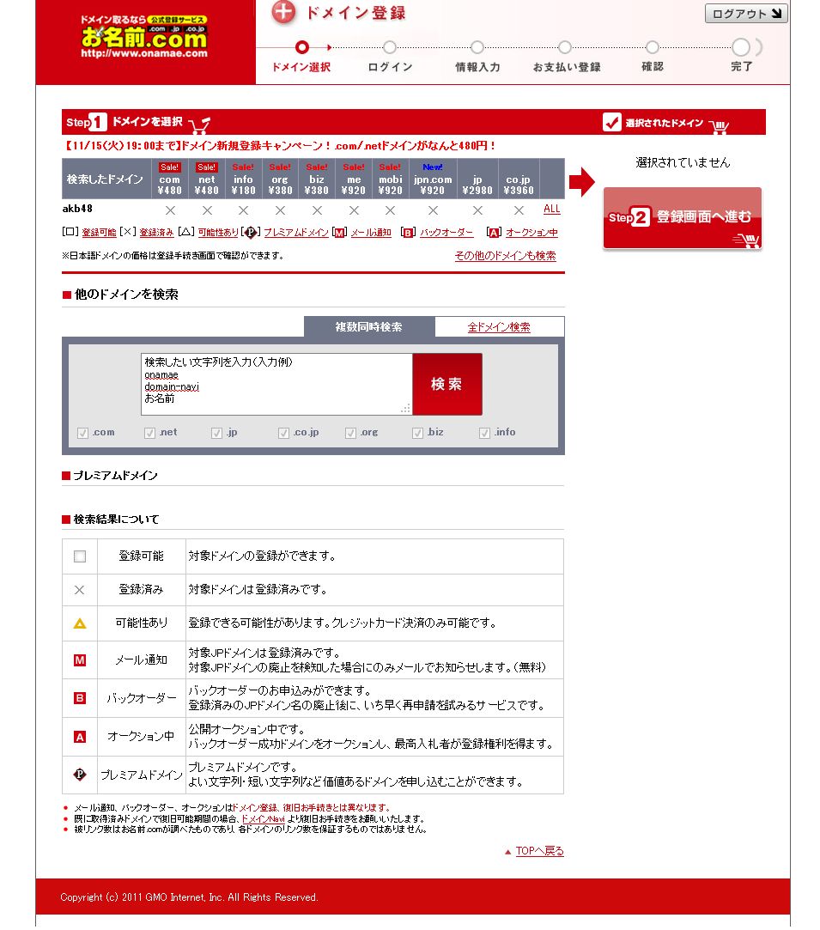Click the X mark under jp column

477,210
